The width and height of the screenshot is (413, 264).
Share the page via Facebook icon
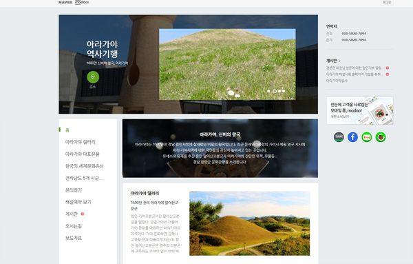[352, 137]
